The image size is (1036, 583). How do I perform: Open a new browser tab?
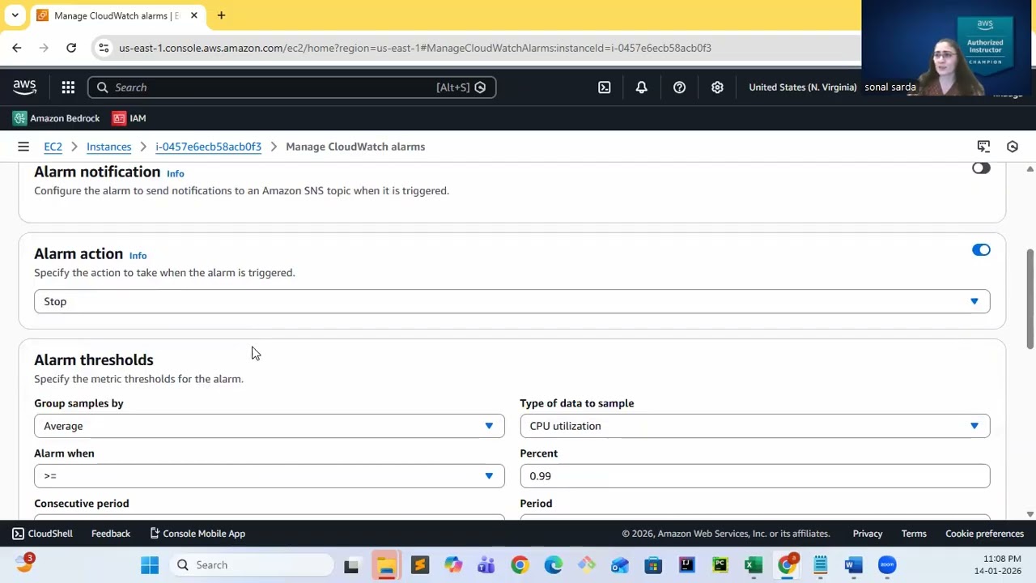point(221,15)
